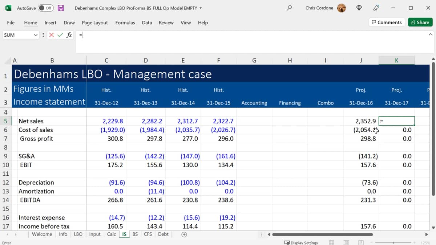This screenshot has height=245, width=436.
Task: Switch to the CFS sheet tab
Action: click(x=148, y=234)
